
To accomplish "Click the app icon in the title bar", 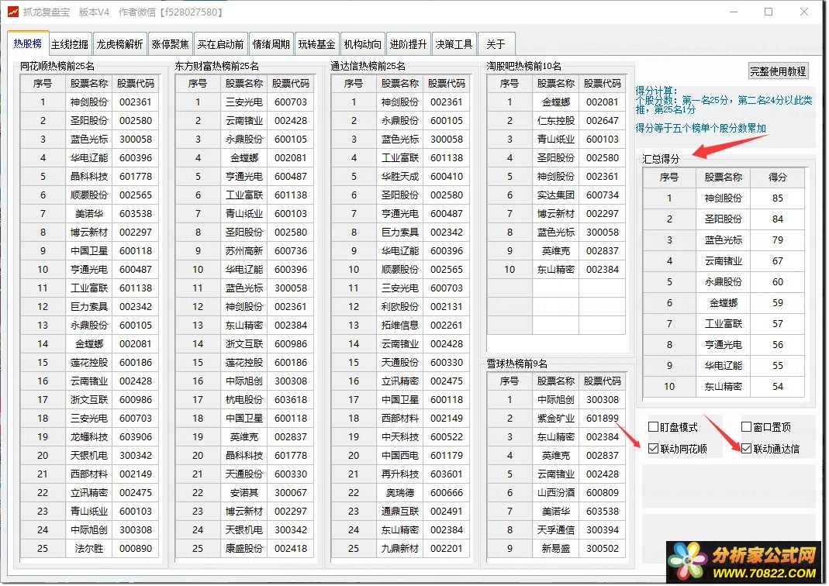I will pyautogui.click(x=12, y=12).
